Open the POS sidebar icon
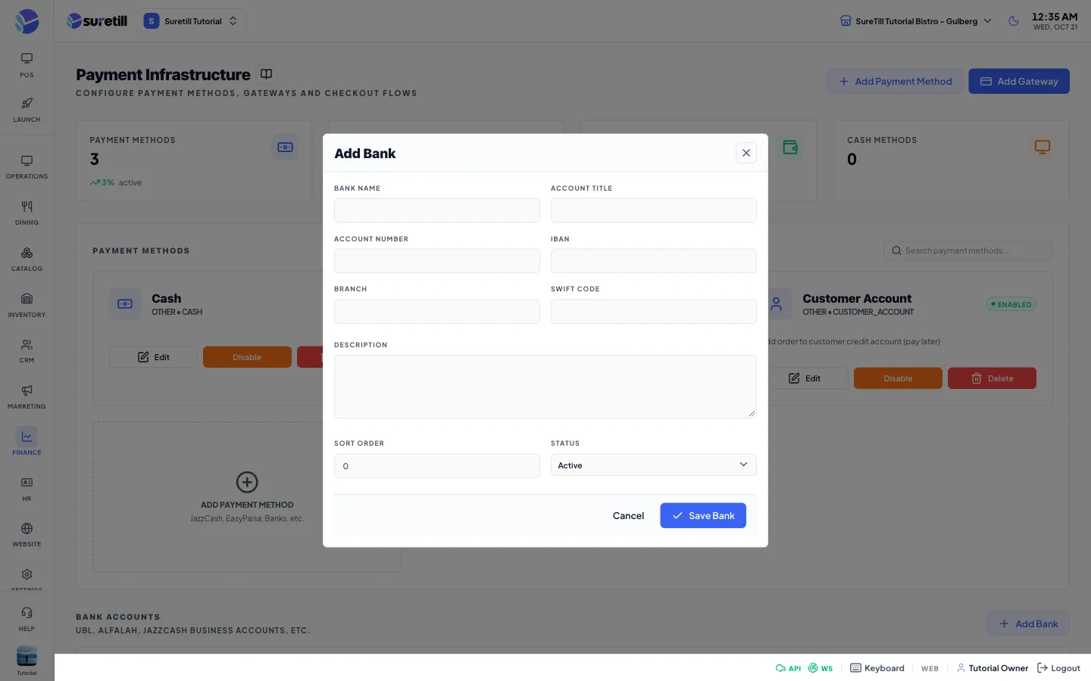The image size is (1091, 681). click(x=27, y=59)
